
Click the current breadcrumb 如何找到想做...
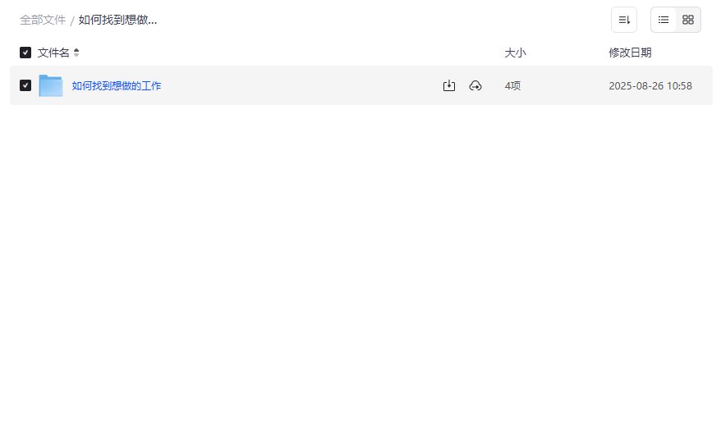(117, 20)
